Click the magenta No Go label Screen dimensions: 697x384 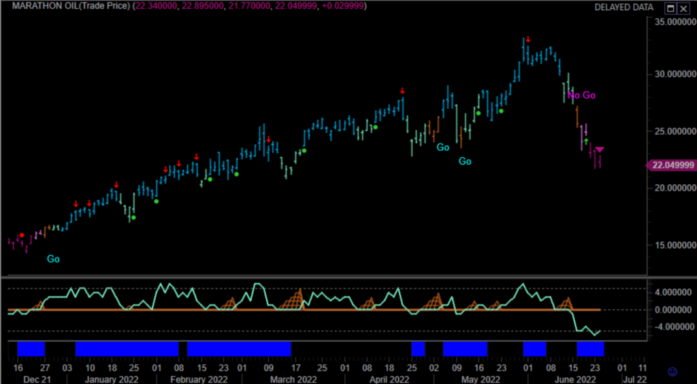click(x=581, y=95)
